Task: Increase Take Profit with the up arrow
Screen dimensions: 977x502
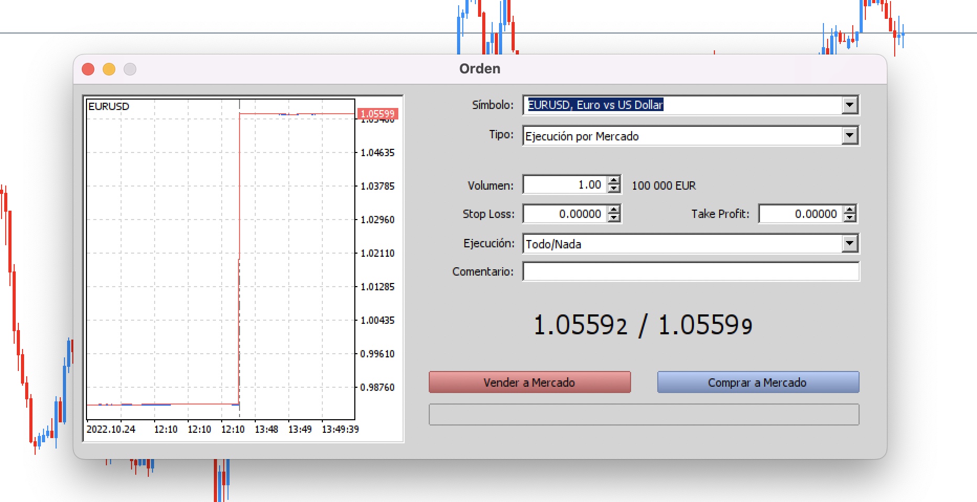Action: [849, 210]
